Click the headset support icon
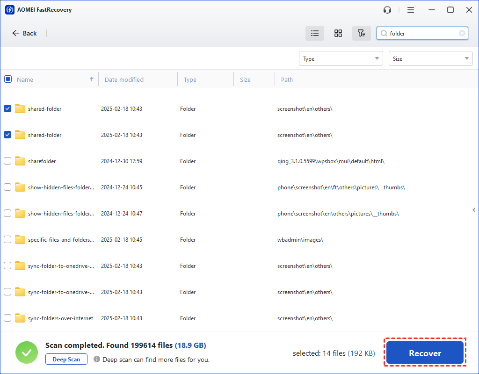This screenshot has height=374, width=479. (387, 10)
